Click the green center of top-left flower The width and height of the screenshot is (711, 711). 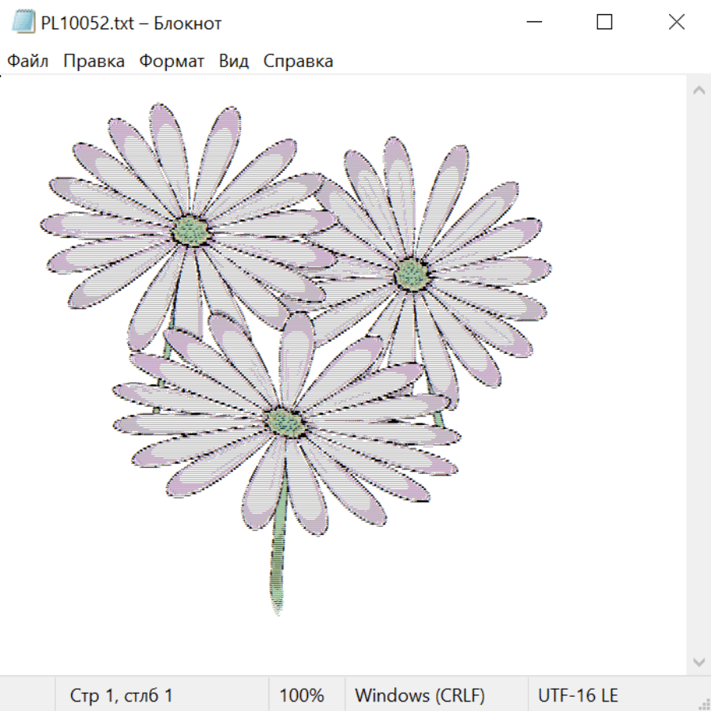click(x=191, y=231)
